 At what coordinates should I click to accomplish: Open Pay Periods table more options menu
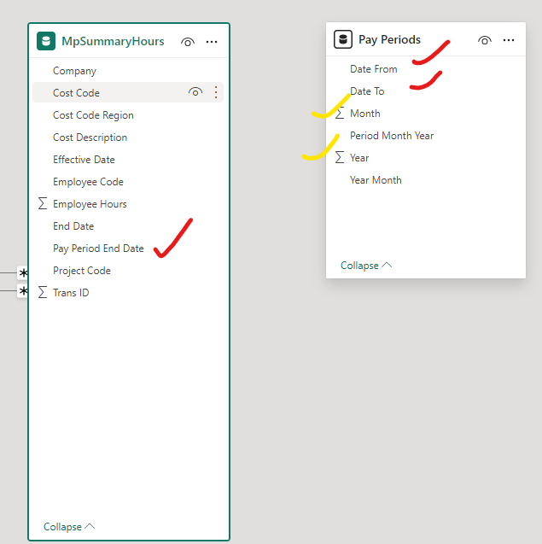(509, 40)
